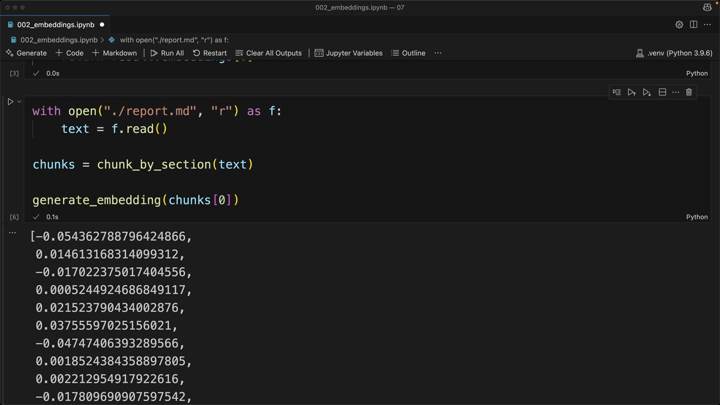Click report.md breadcrumb symbol in path bar
This screenshot has width=720, height=405.
173,40
